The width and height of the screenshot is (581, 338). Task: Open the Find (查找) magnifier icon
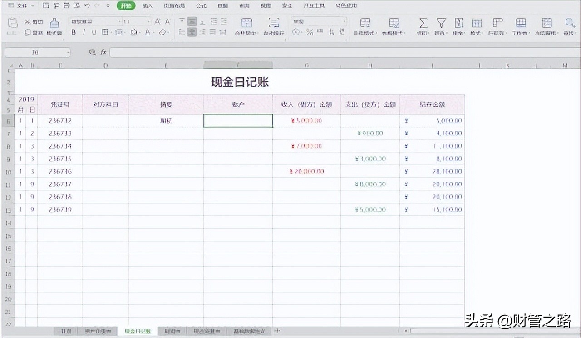[x=571, y=22]
